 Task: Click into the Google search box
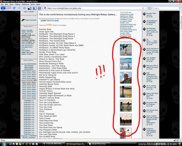tap(166, 8)
